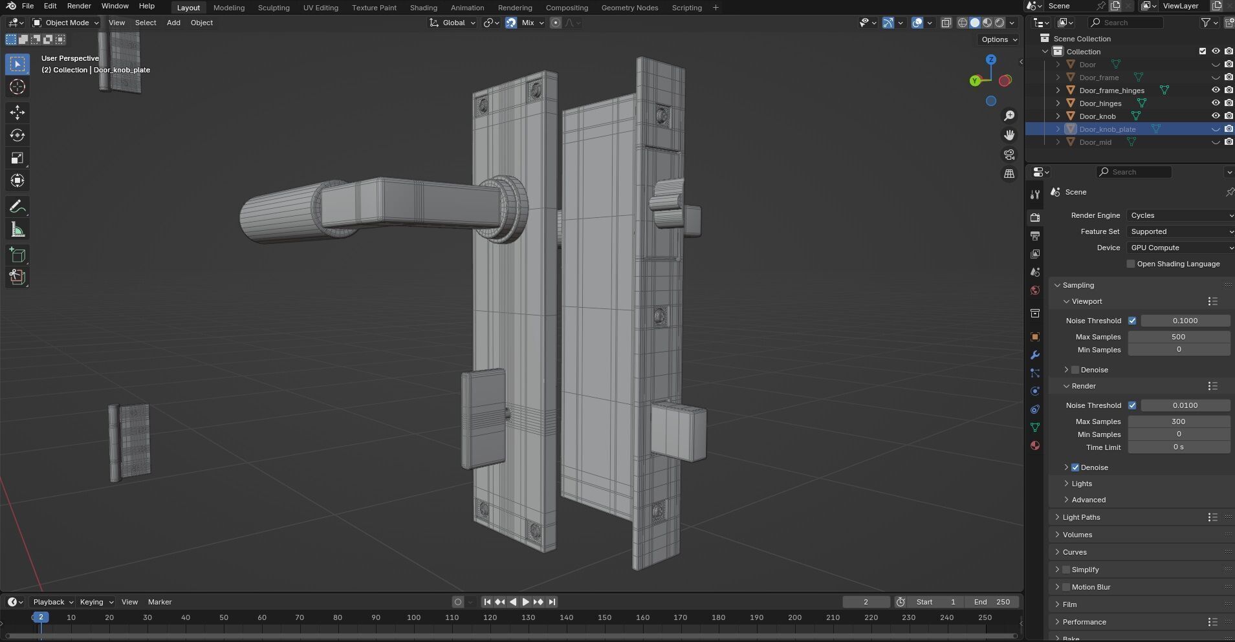Viewport: 1235px width, 642px height.
Task: Open the Render Engine dropdown
Action: [x=1180, y=215]
